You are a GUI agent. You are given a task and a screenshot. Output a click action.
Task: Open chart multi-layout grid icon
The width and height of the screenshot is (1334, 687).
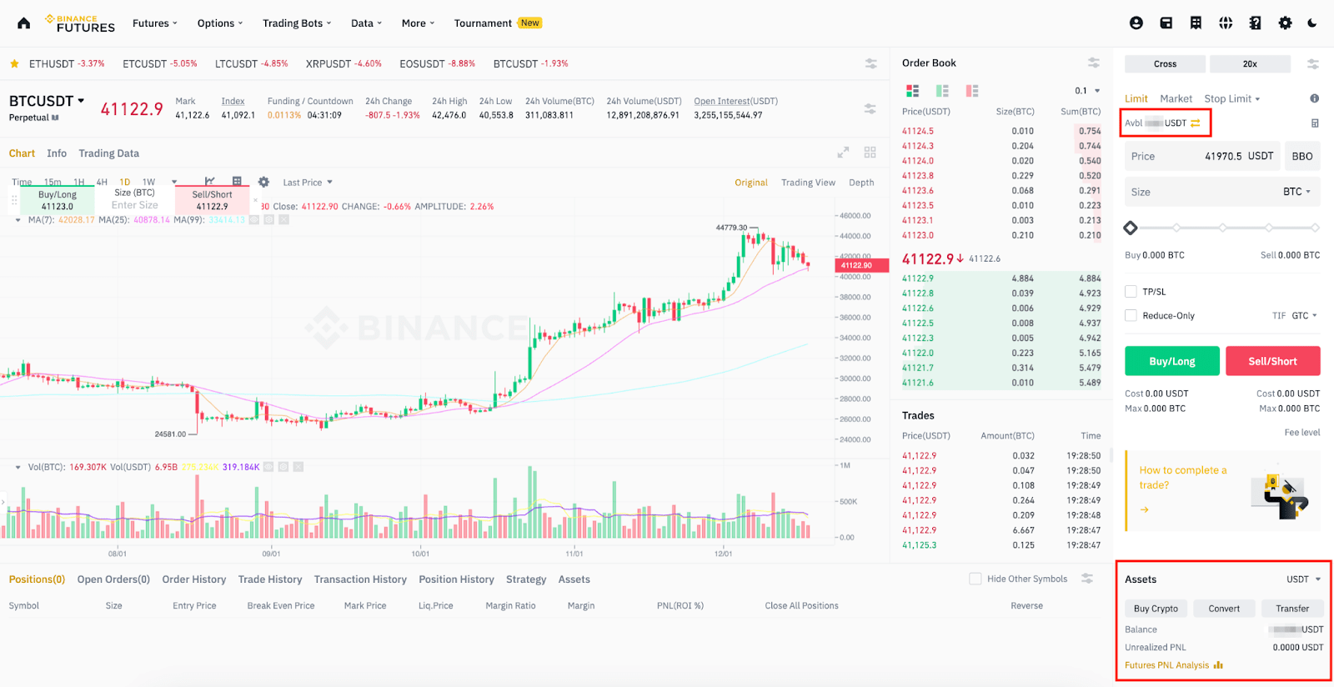coord(870,153)
